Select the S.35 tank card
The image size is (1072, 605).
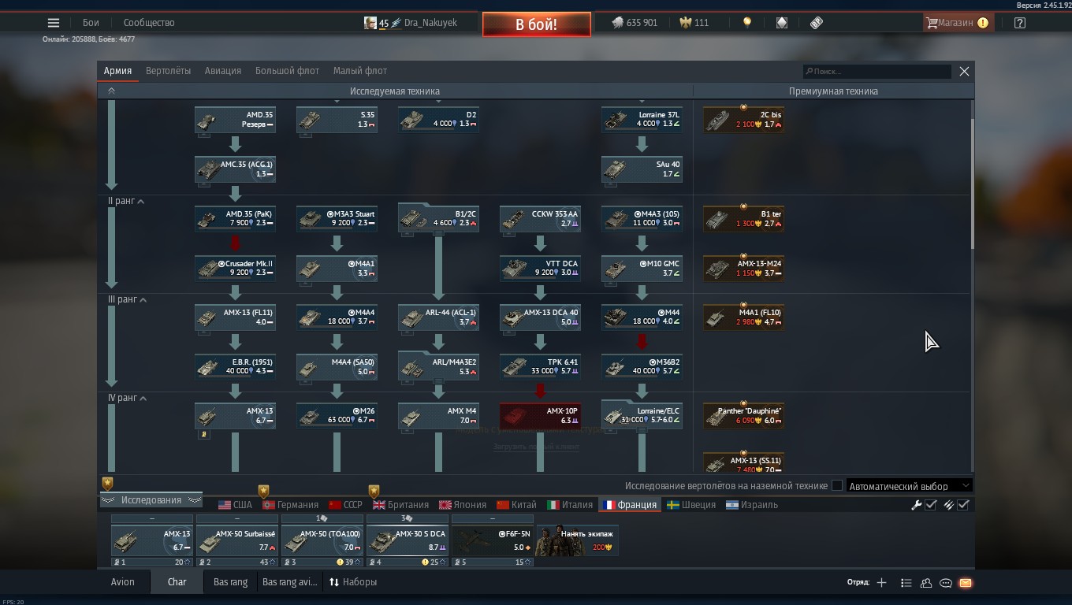coord(337,120)
